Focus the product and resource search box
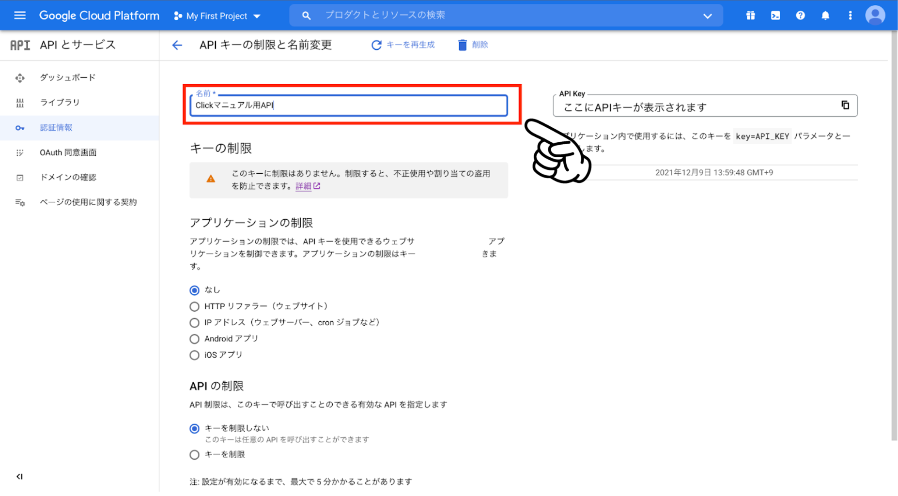Screen dimensions: 898x496 pyautogui.click(x=506, y=15)
